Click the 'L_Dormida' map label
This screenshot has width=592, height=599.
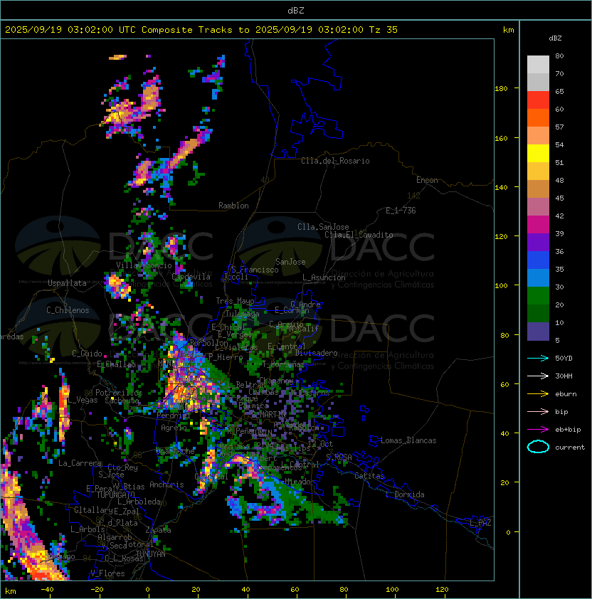pos(405,494)
